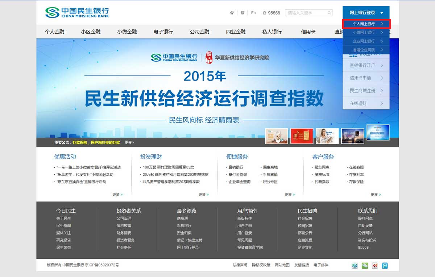Click 更多 under 客户服务

(x=376, y=195)
